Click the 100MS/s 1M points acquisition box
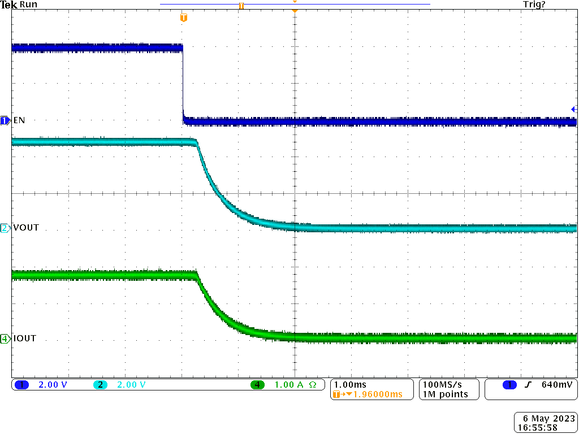The width and height of the screenshot is (579, 434). (448, 389)
